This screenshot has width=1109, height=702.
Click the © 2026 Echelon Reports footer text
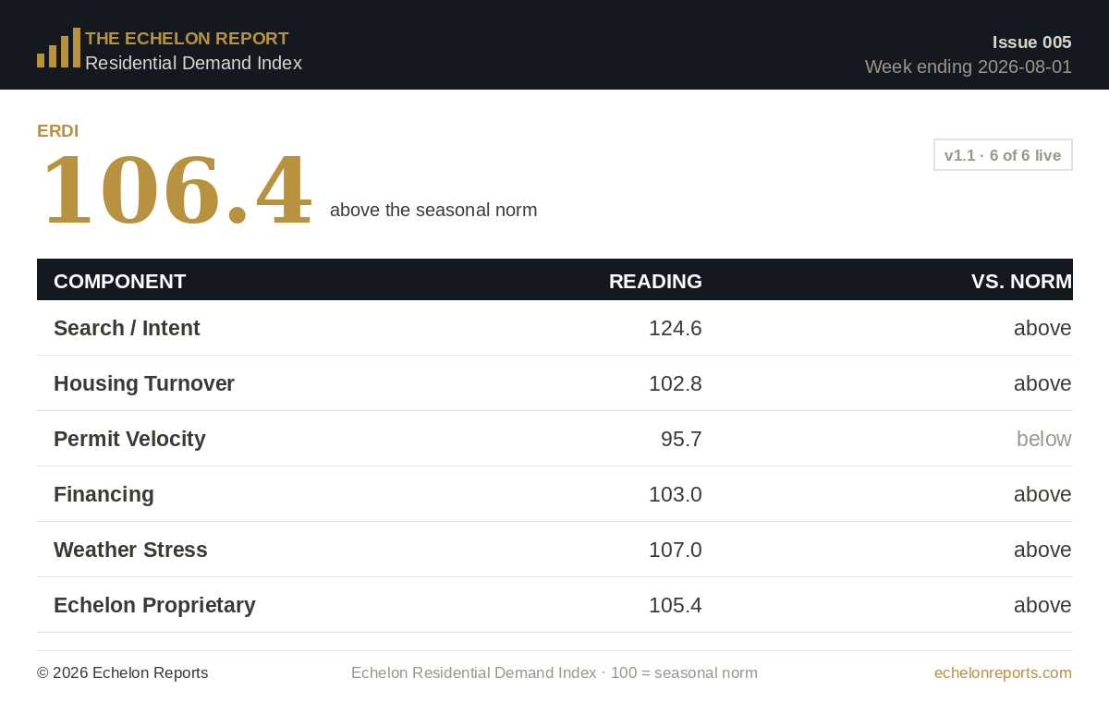(122, 672)
